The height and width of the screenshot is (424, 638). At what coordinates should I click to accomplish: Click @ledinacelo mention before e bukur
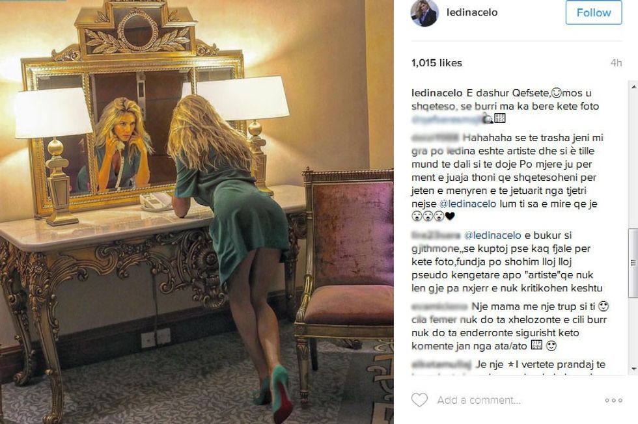[x=493, y=235]
